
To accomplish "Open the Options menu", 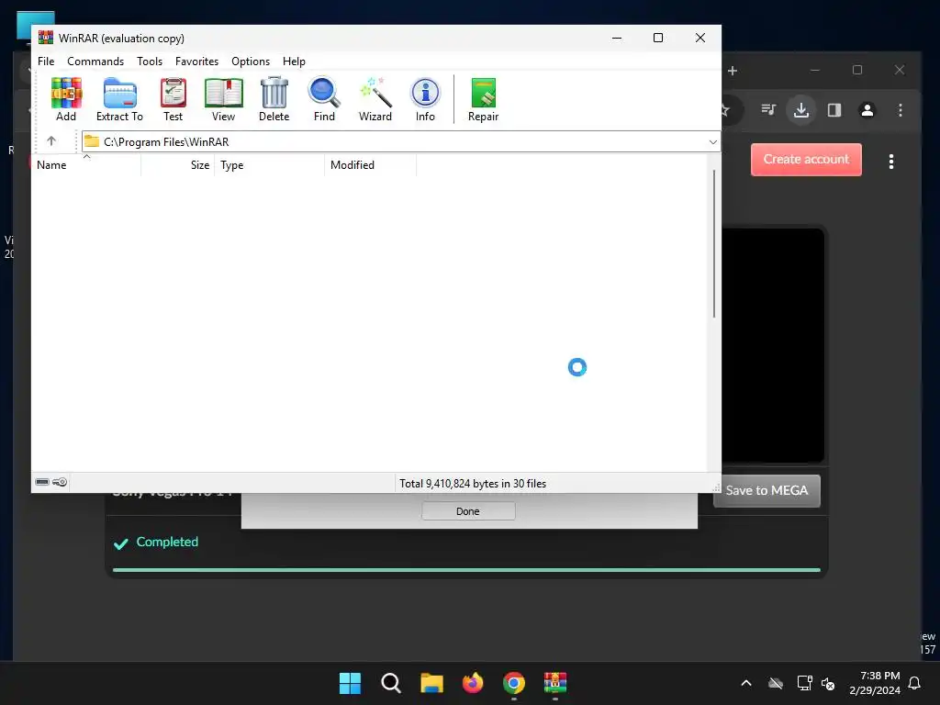I will 251,62.
